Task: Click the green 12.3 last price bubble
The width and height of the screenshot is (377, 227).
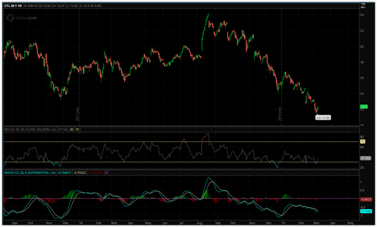Action: (364, 107)
